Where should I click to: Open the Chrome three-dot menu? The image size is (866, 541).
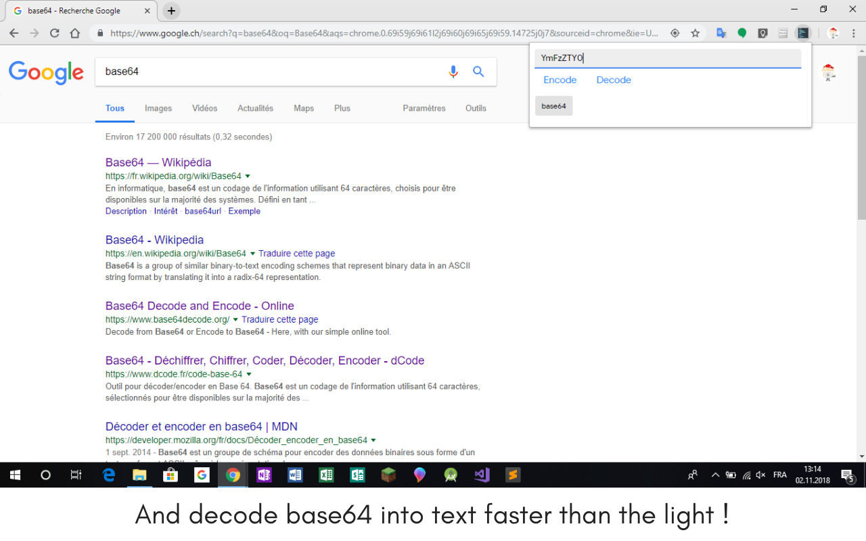point(853,32)
